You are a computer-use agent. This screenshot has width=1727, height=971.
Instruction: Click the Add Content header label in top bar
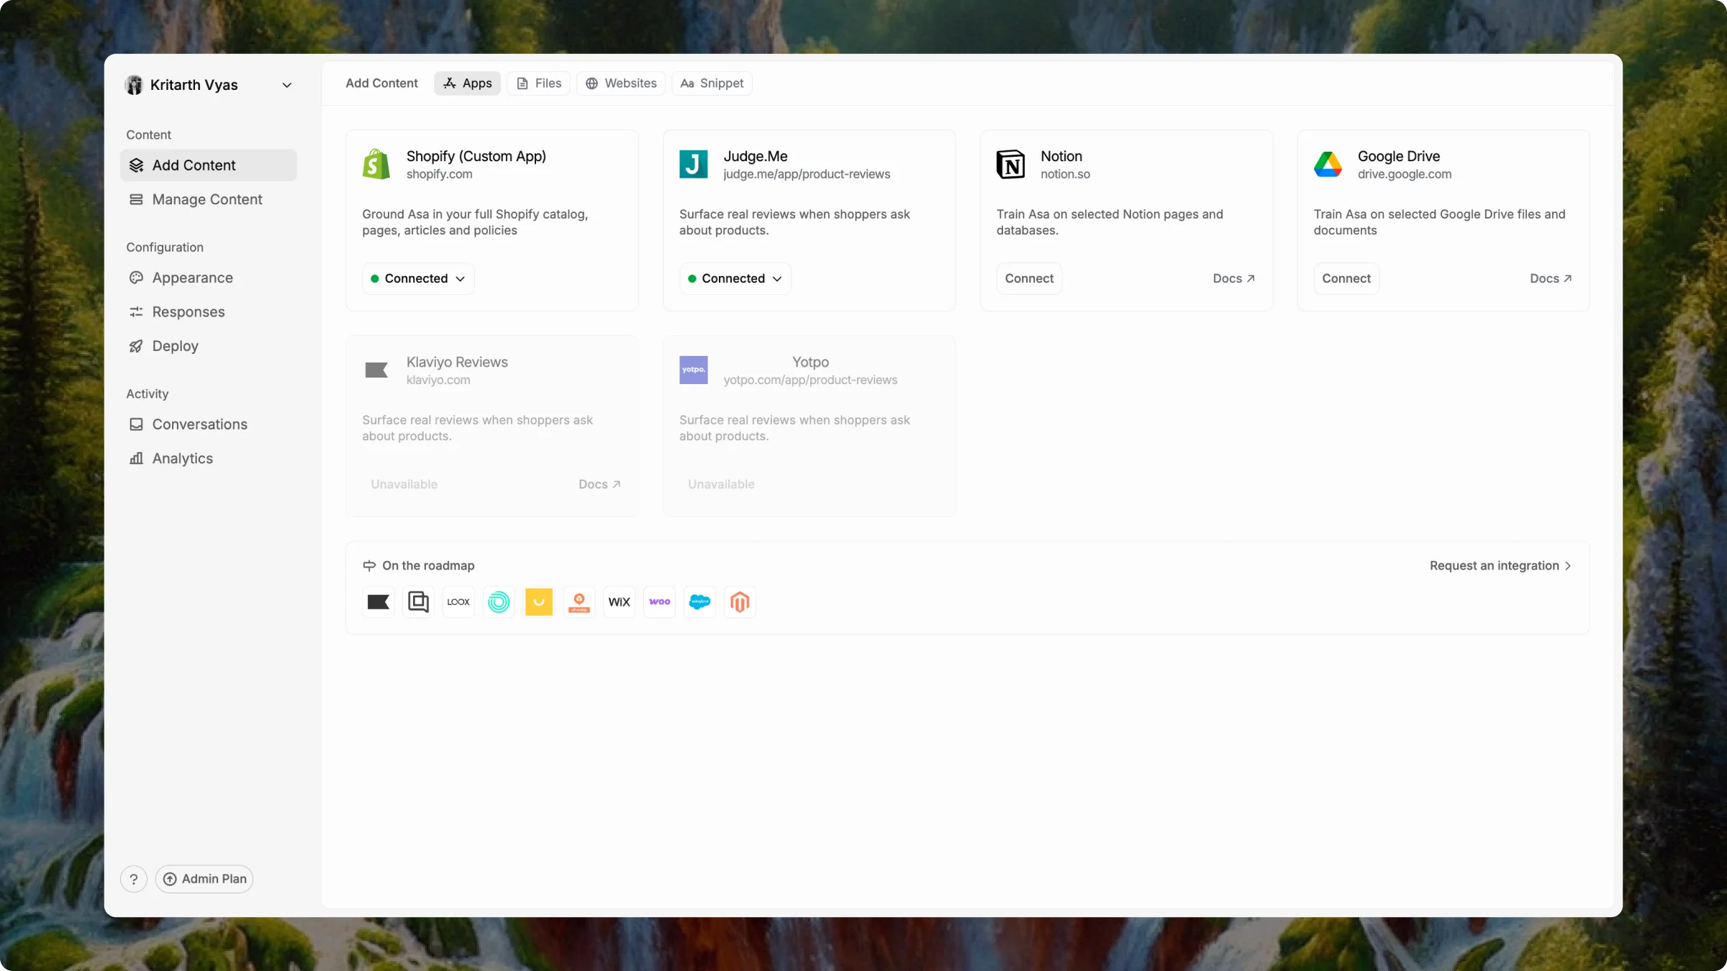click(x=381, y=83)
